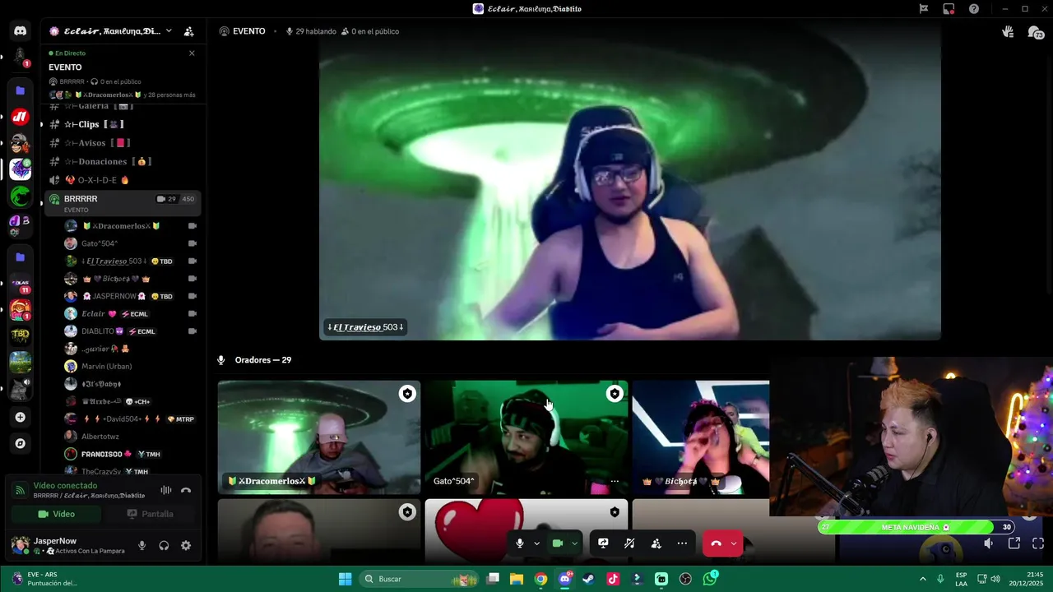
Task: Click the 29 hablando speaker count
Action: 311,31
